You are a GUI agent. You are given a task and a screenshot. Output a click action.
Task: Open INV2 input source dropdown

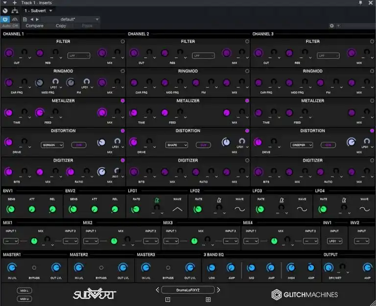click(x=361, y=241)
